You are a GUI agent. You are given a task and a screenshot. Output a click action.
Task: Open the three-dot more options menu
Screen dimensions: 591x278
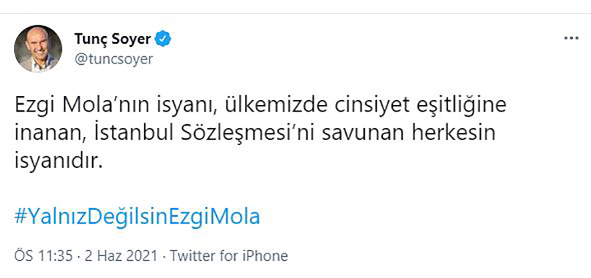coord(571,38)
